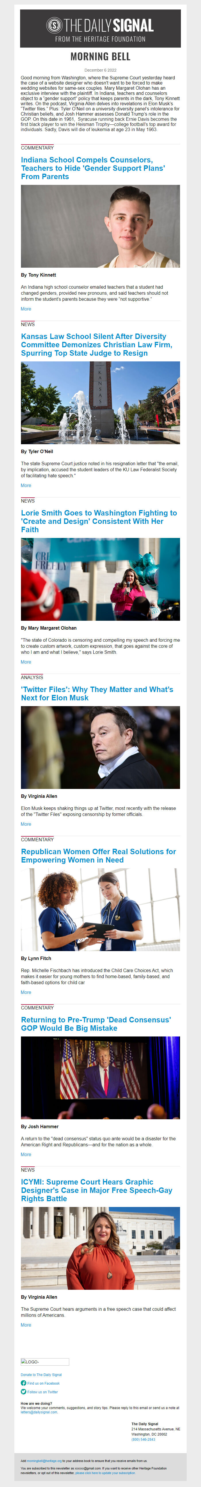The width and height of the screenshot is (201, 1487).
Task: Open the Pre-Trump 'Dead Consensus' headline
Action: [x=96, y=1024]
